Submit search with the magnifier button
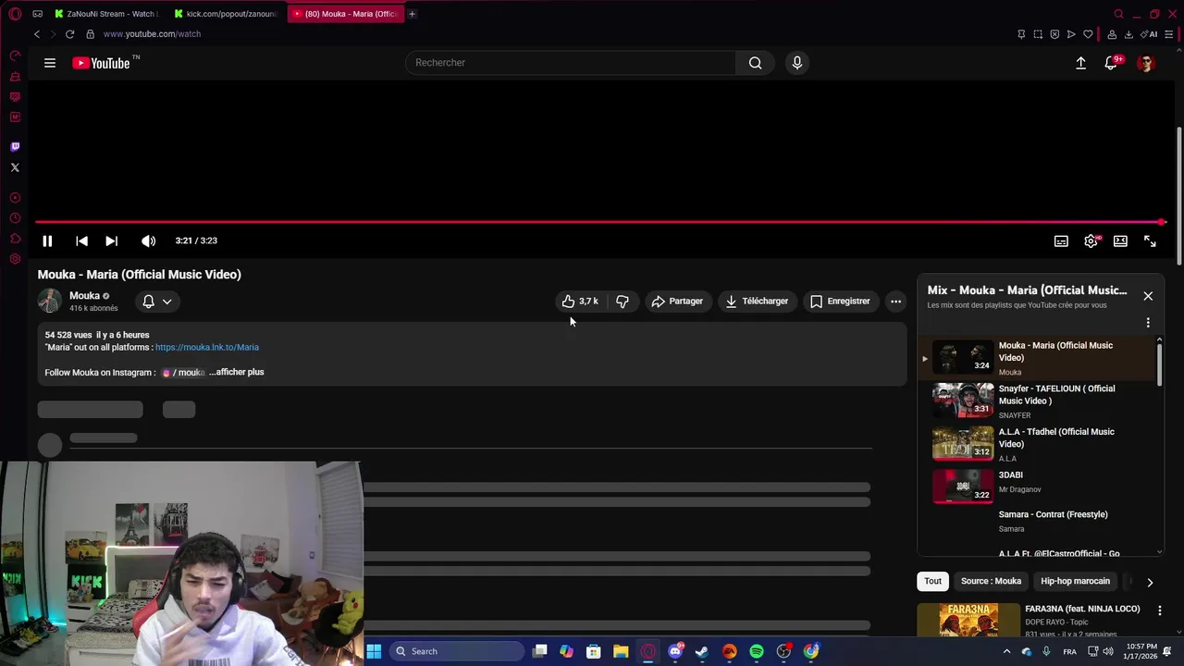 pos(756,63)
